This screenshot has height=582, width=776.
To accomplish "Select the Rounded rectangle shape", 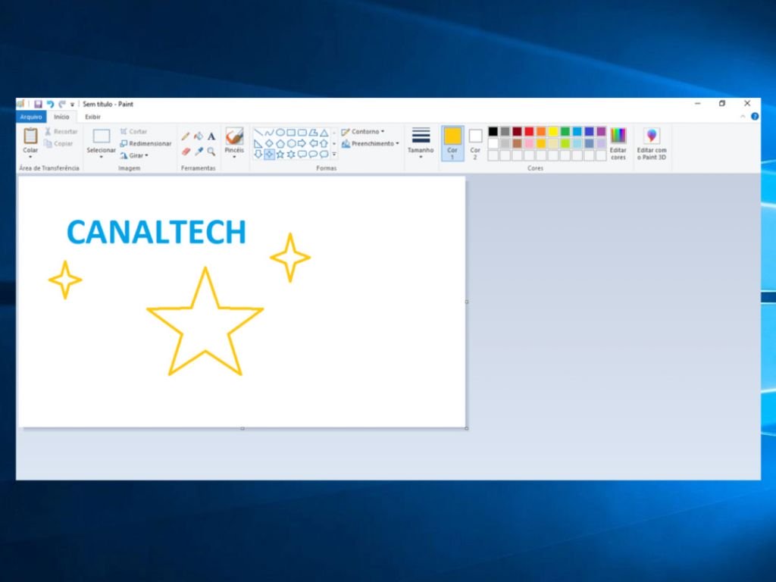I will tap(302, 132).
